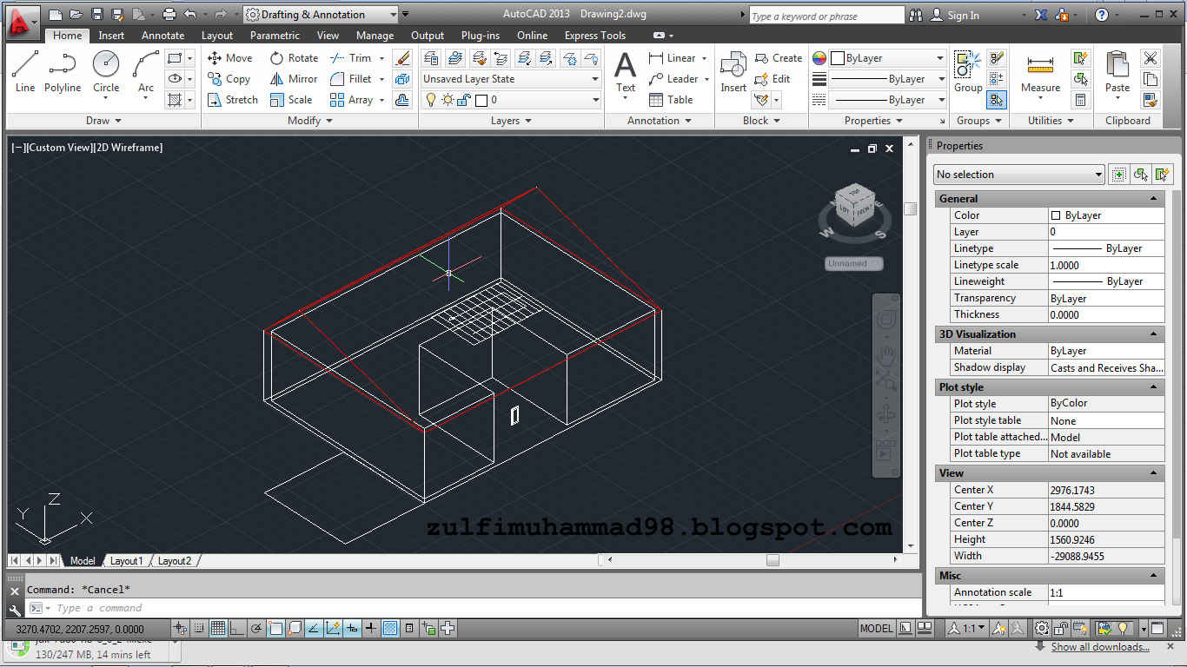Select the Circle tool

(106, 69)
